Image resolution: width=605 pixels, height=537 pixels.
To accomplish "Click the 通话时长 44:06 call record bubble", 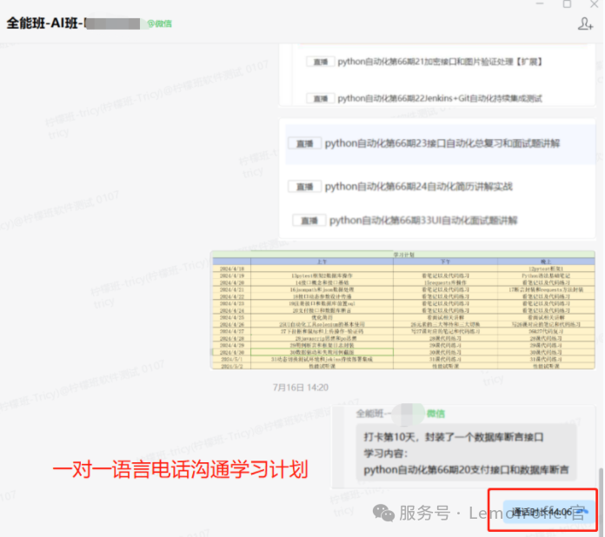I will 540,511.
